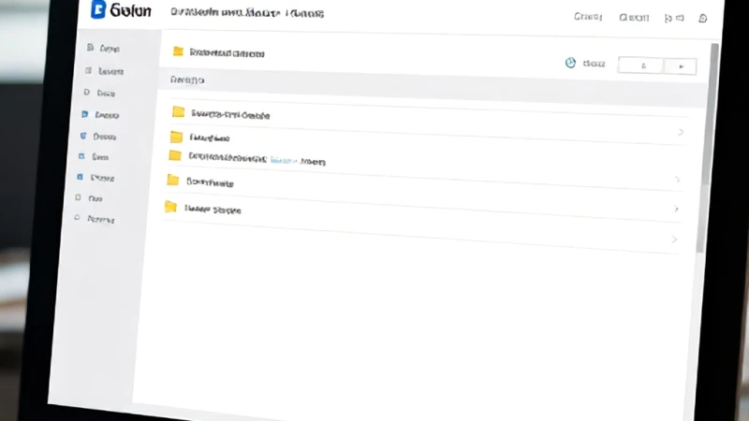Click the blue app logo icon in header

coord(98,9)
